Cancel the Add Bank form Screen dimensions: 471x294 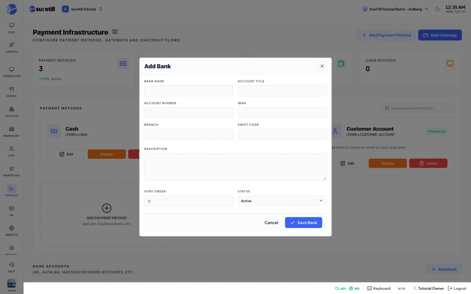point(271,222)
